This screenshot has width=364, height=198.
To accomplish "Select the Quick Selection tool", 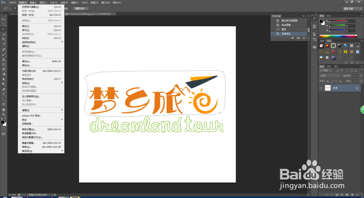I will point(4,34).
